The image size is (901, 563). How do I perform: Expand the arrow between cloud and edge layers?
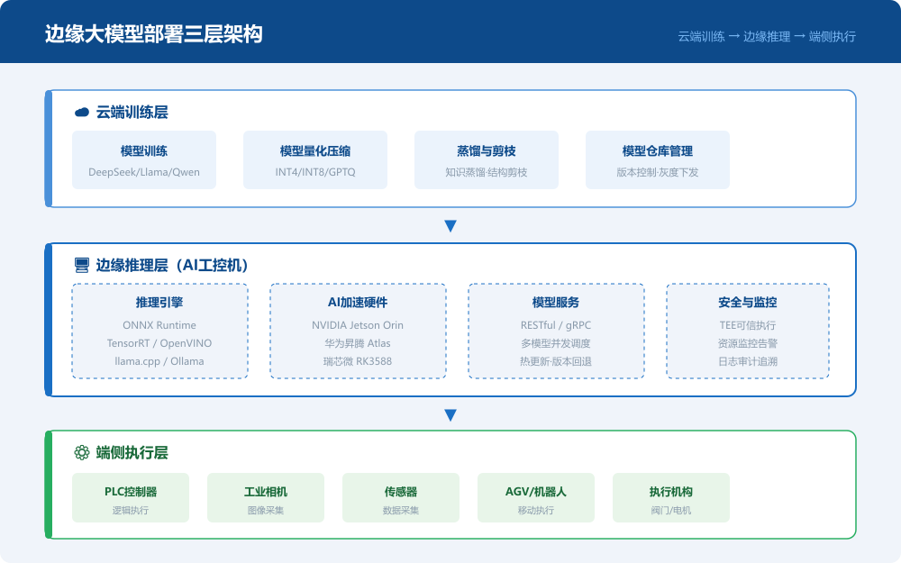coord(450,225)
